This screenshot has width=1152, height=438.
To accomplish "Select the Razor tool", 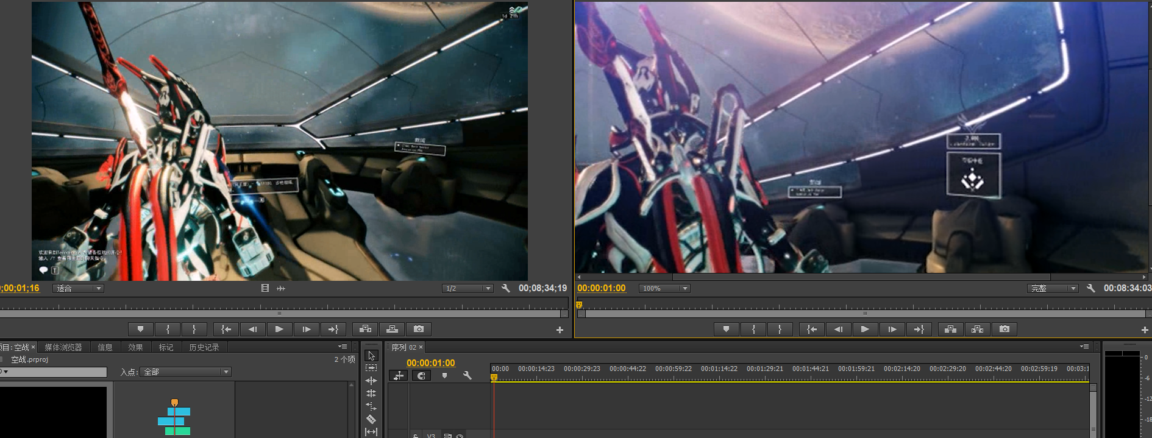I will 371,419.
